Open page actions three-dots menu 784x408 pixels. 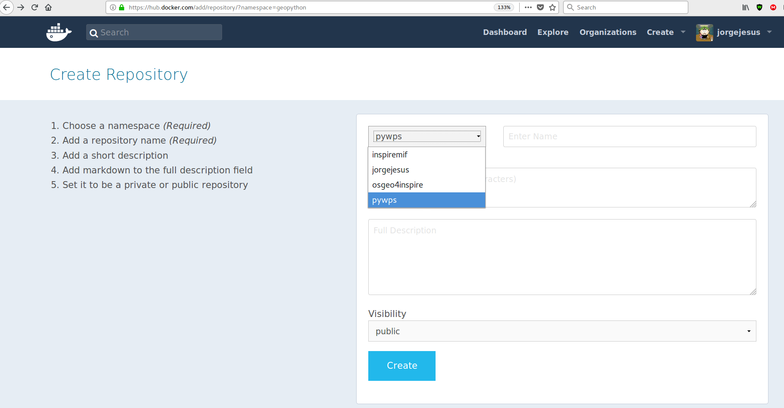coord(528,7)
